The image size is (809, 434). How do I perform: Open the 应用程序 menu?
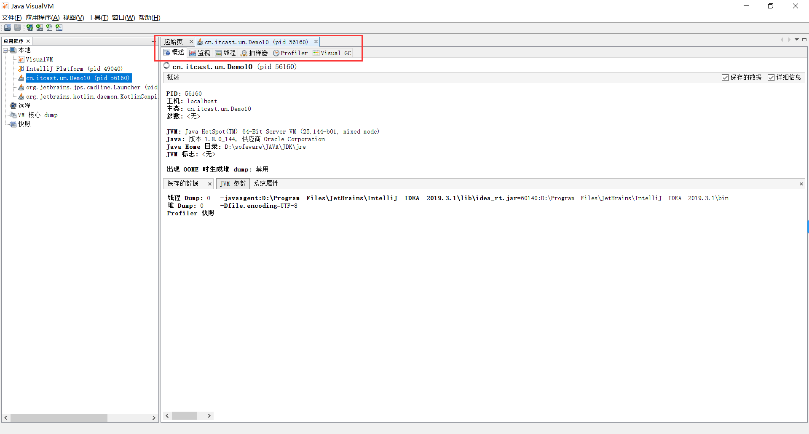43,18
